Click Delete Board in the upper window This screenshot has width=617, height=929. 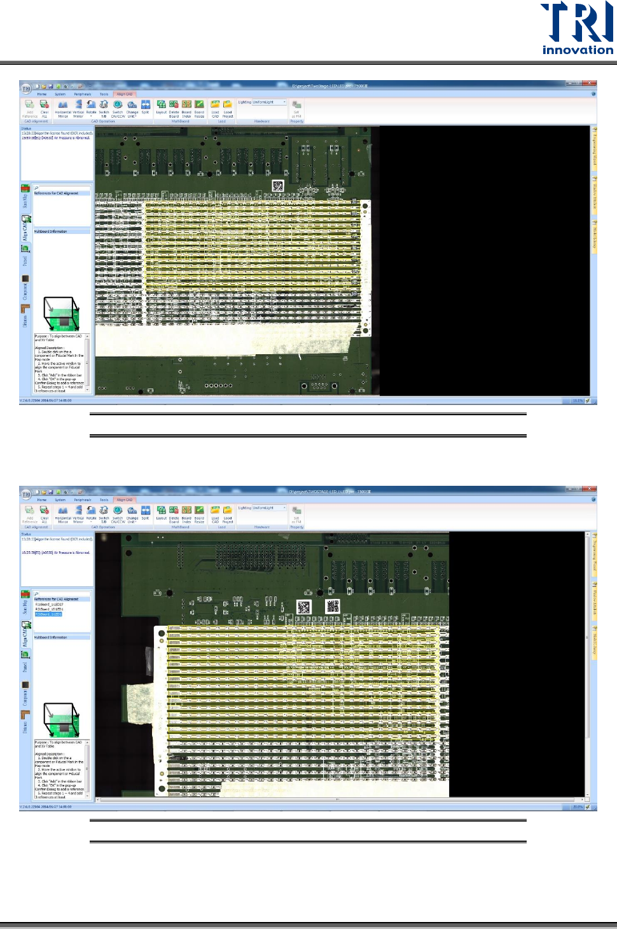pos(174,108)
